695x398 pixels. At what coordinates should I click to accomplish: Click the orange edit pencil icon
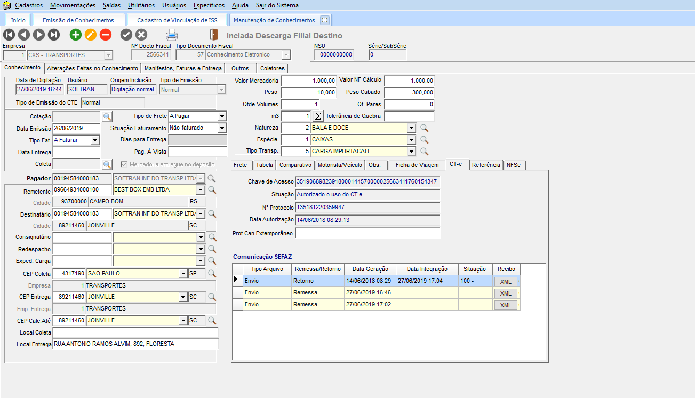point(91,35)
